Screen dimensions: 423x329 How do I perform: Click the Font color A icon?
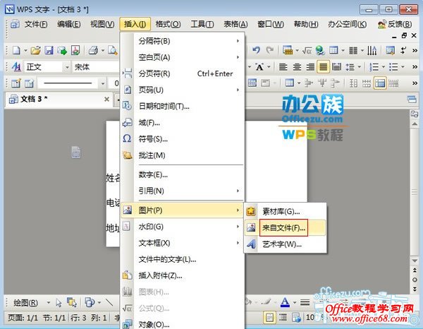point(285,302)
